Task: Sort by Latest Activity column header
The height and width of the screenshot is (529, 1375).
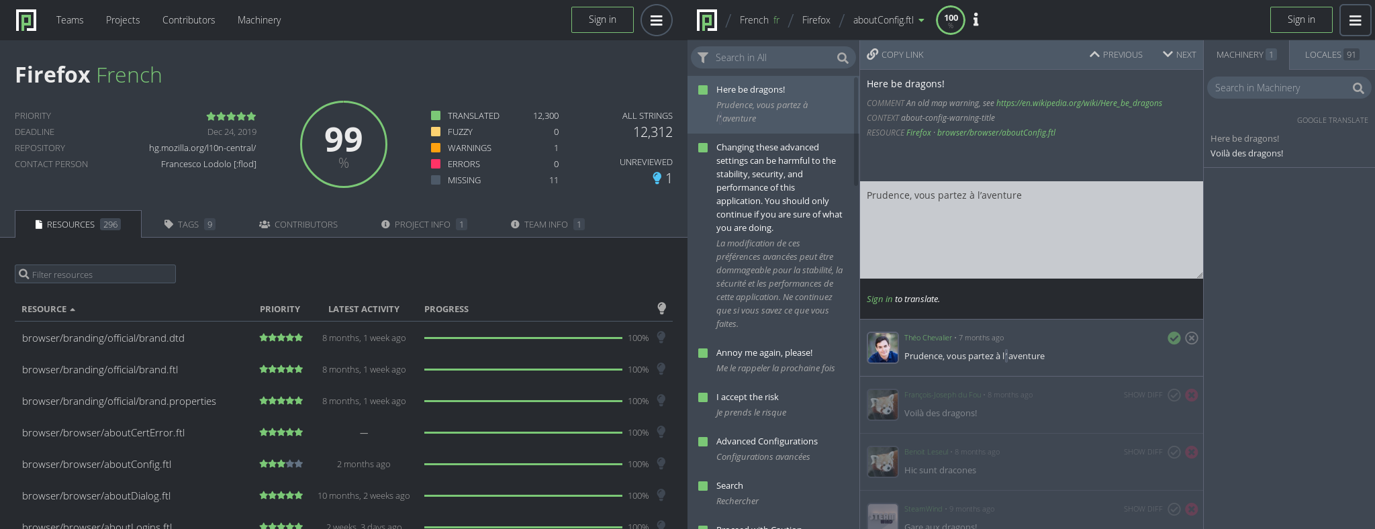Action: [364, 309]
